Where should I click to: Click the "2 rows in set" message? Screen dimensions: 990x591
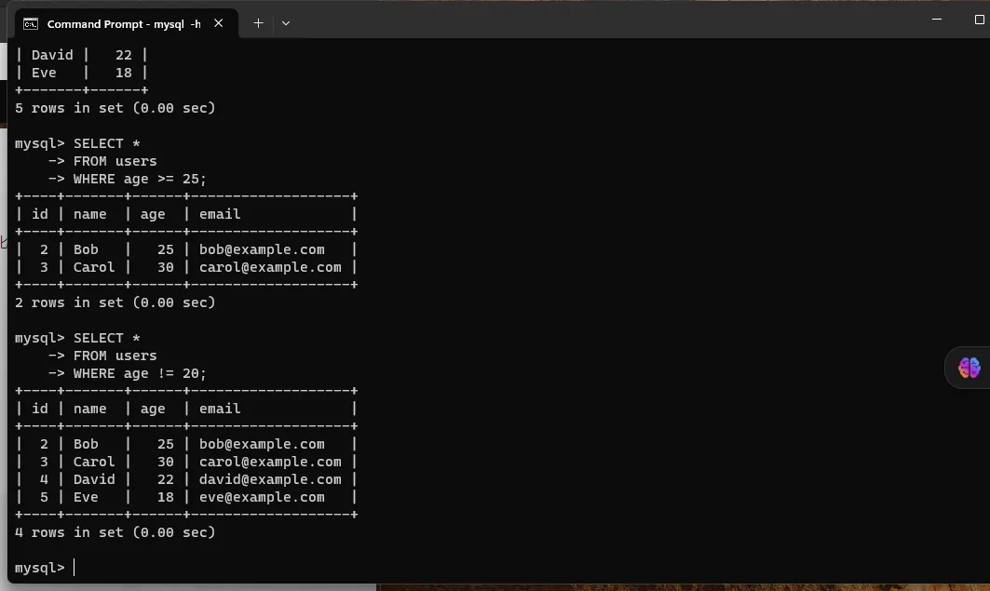tap(115, 302)
